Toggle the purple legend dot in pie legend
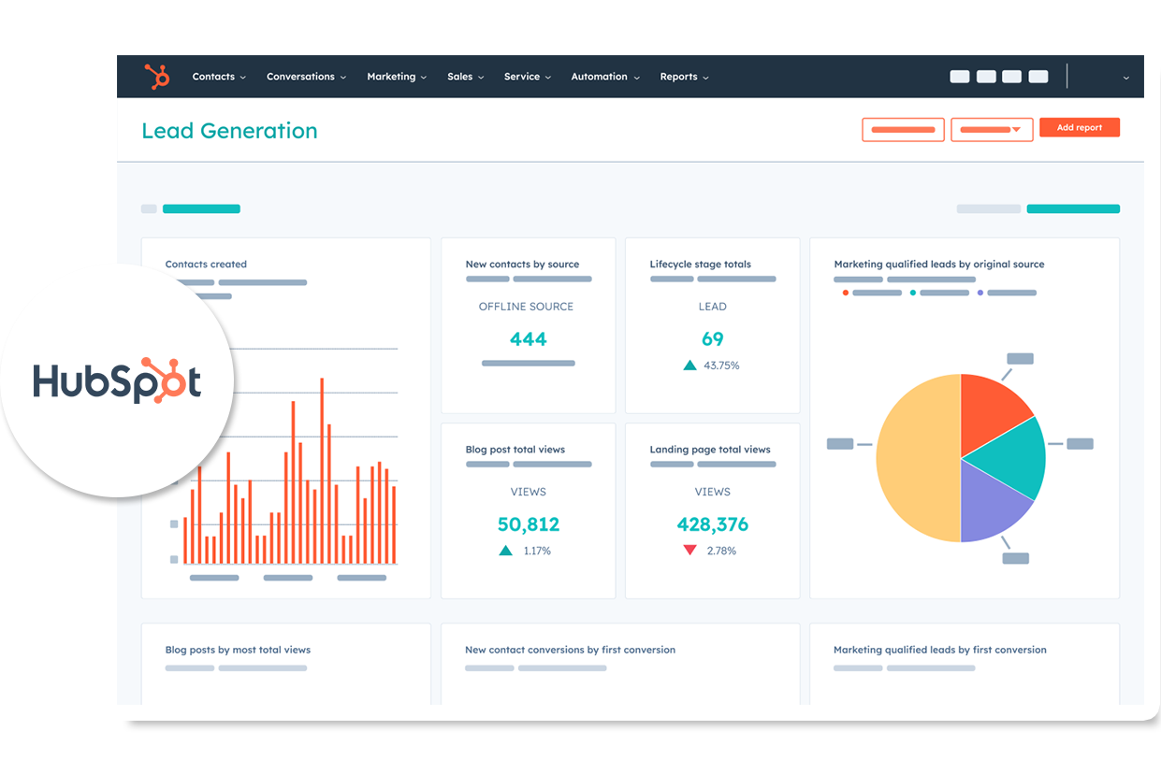 [x=980, y=293]
